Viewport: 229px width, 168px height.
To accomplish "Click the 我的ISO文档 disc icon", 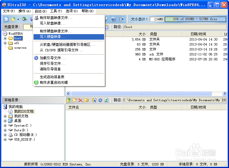I will 11,111.
